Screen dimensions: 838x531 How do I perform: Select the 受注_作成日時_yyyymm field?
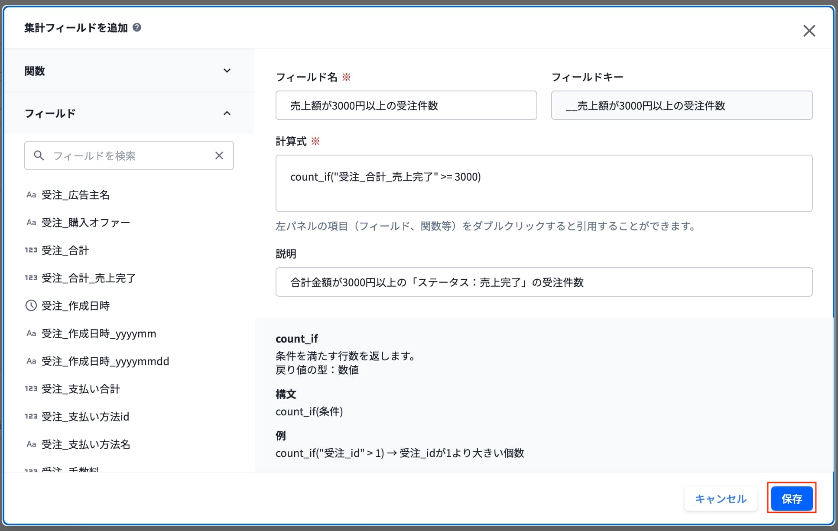tap(99, 333)
